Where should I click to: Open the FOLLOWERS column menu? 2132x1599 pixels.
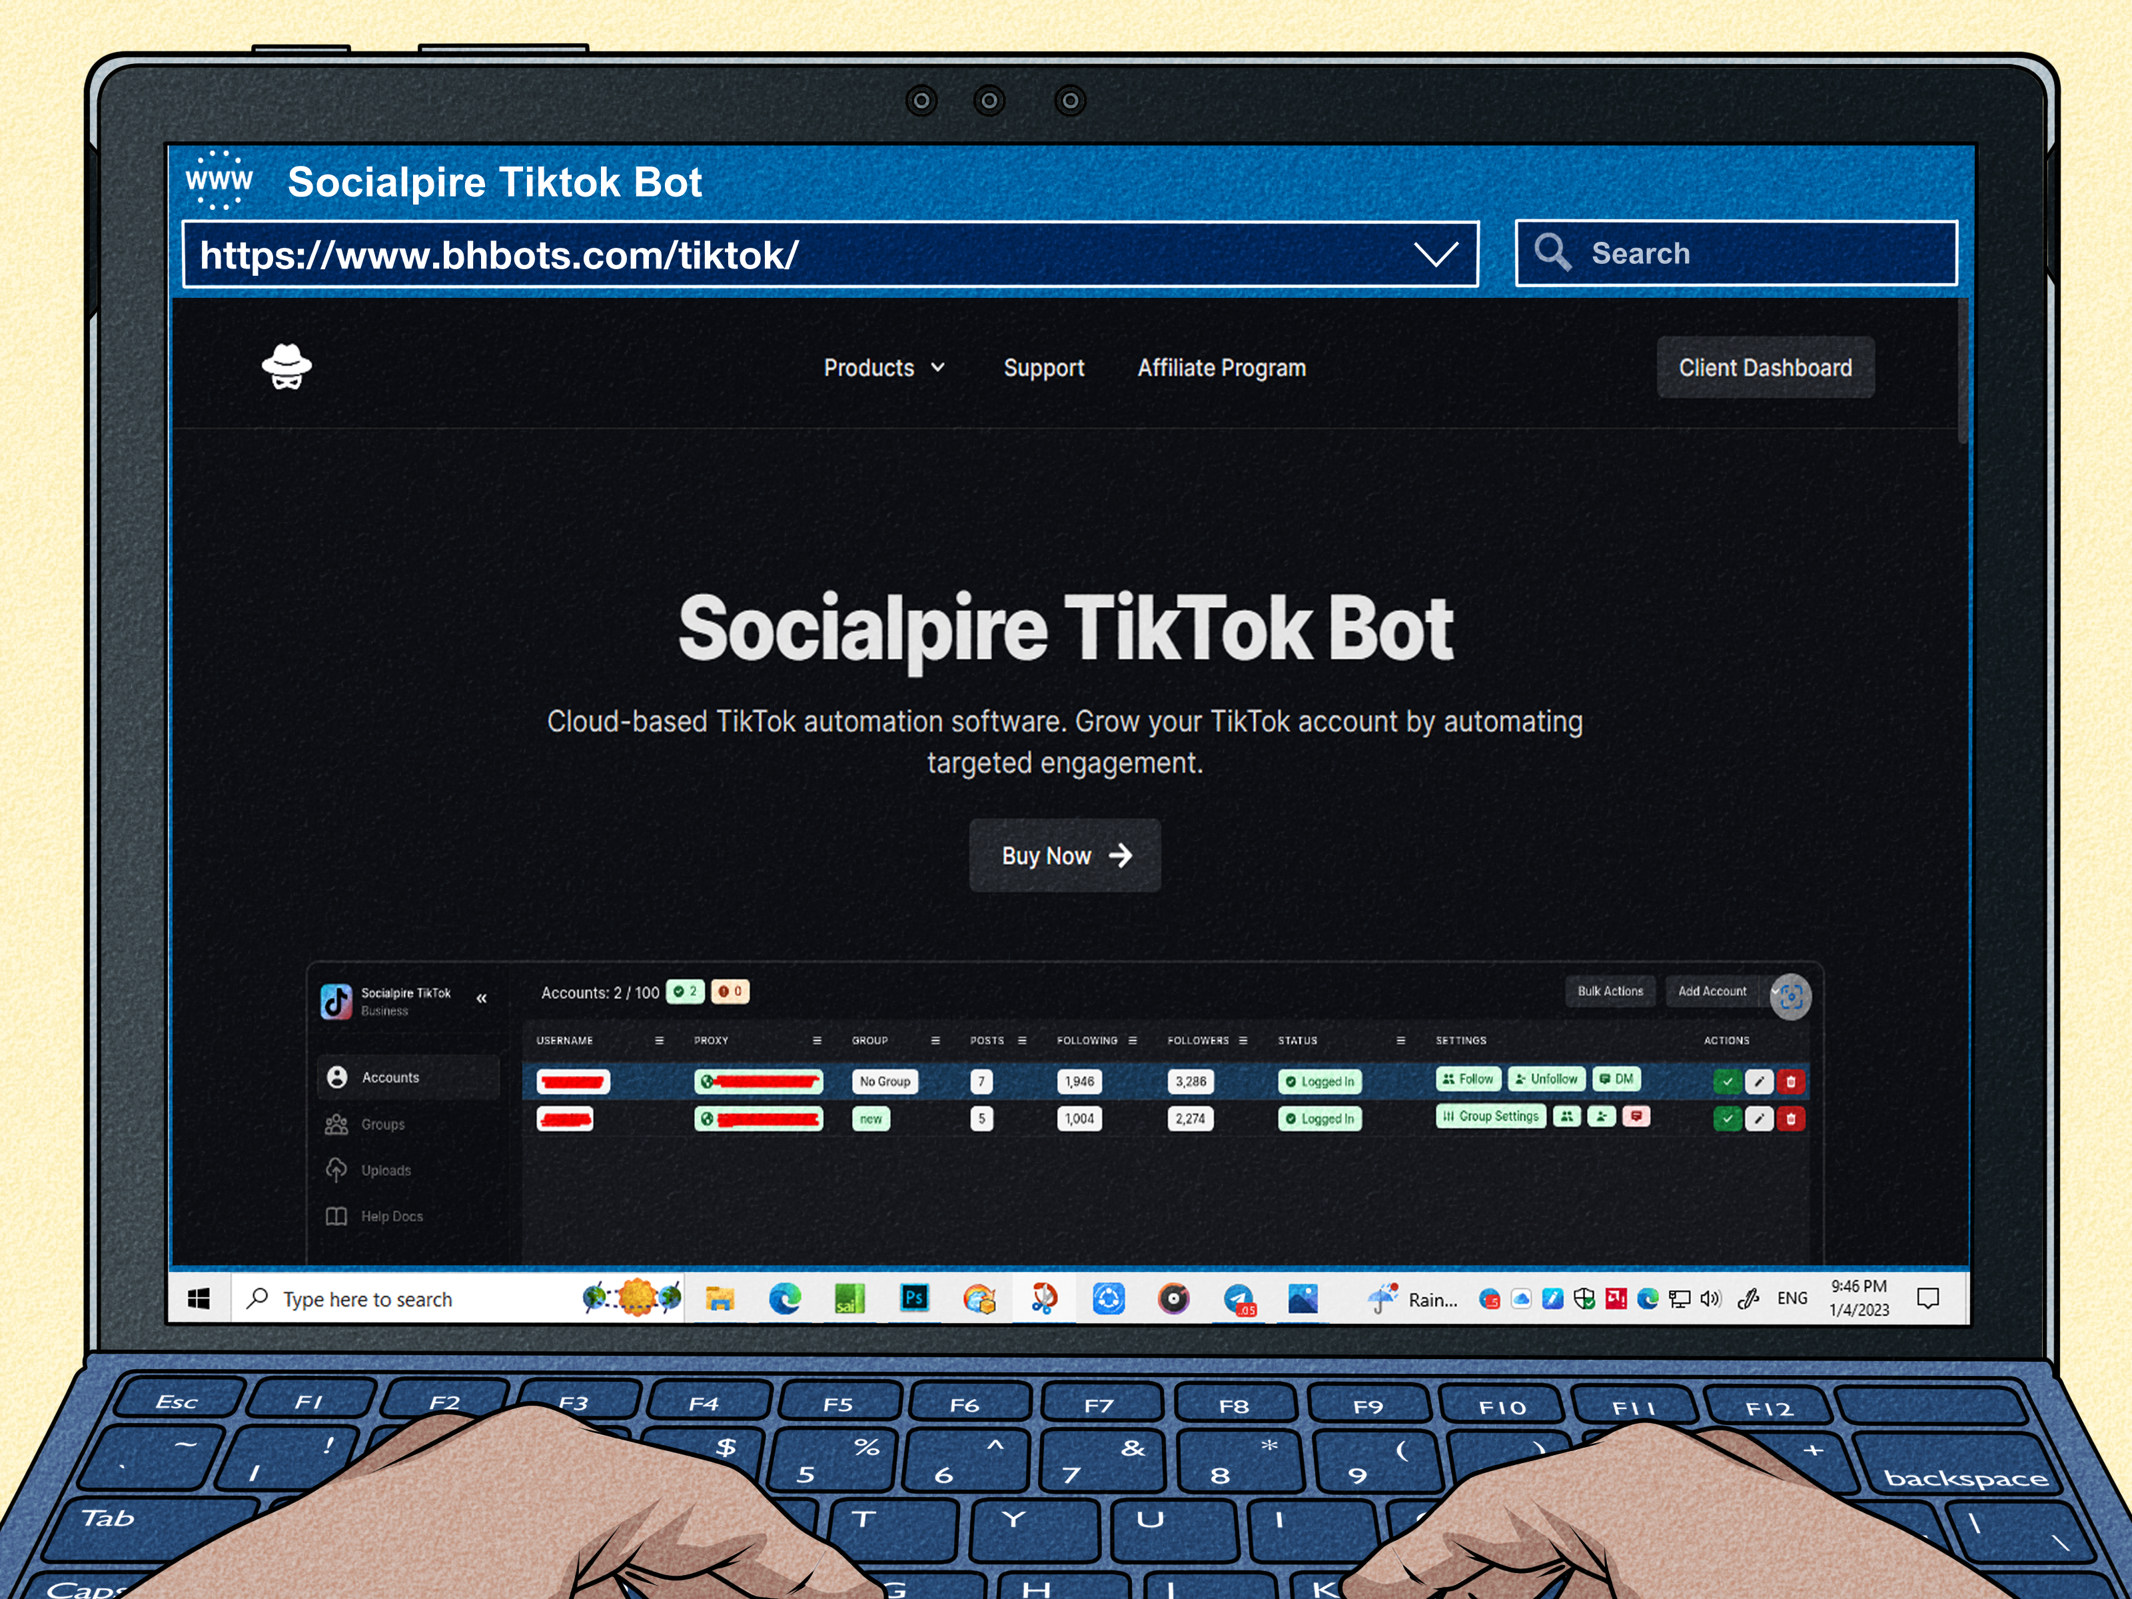1243,1041
